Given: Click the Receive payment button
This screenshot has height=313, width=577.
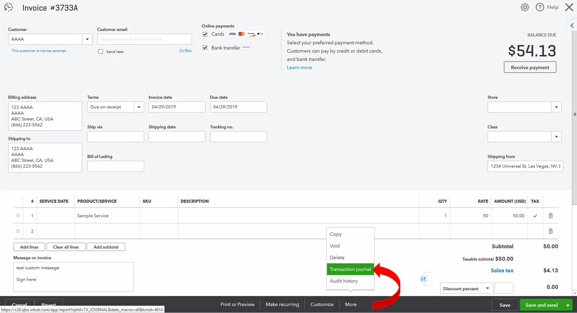Looking at the screenshot, I should [530, 67].
